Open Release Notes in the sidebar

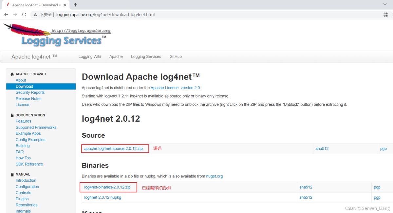pos(28,99)
